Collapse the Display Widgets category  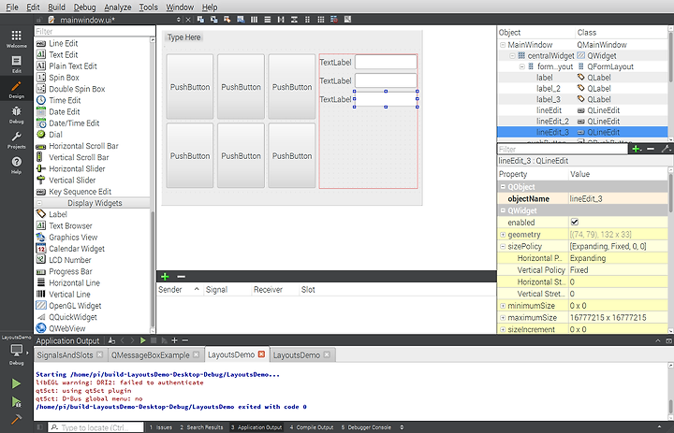click(39, 203)
